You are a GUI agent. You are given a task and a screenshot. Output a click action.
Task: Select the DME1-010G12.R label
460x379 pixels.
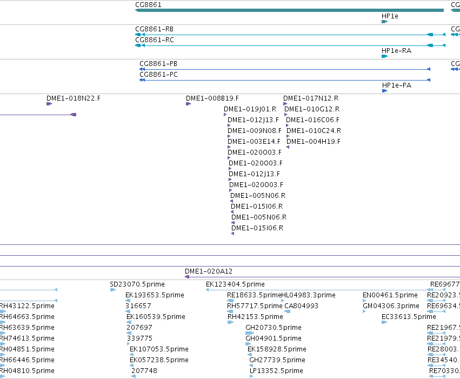312,109
